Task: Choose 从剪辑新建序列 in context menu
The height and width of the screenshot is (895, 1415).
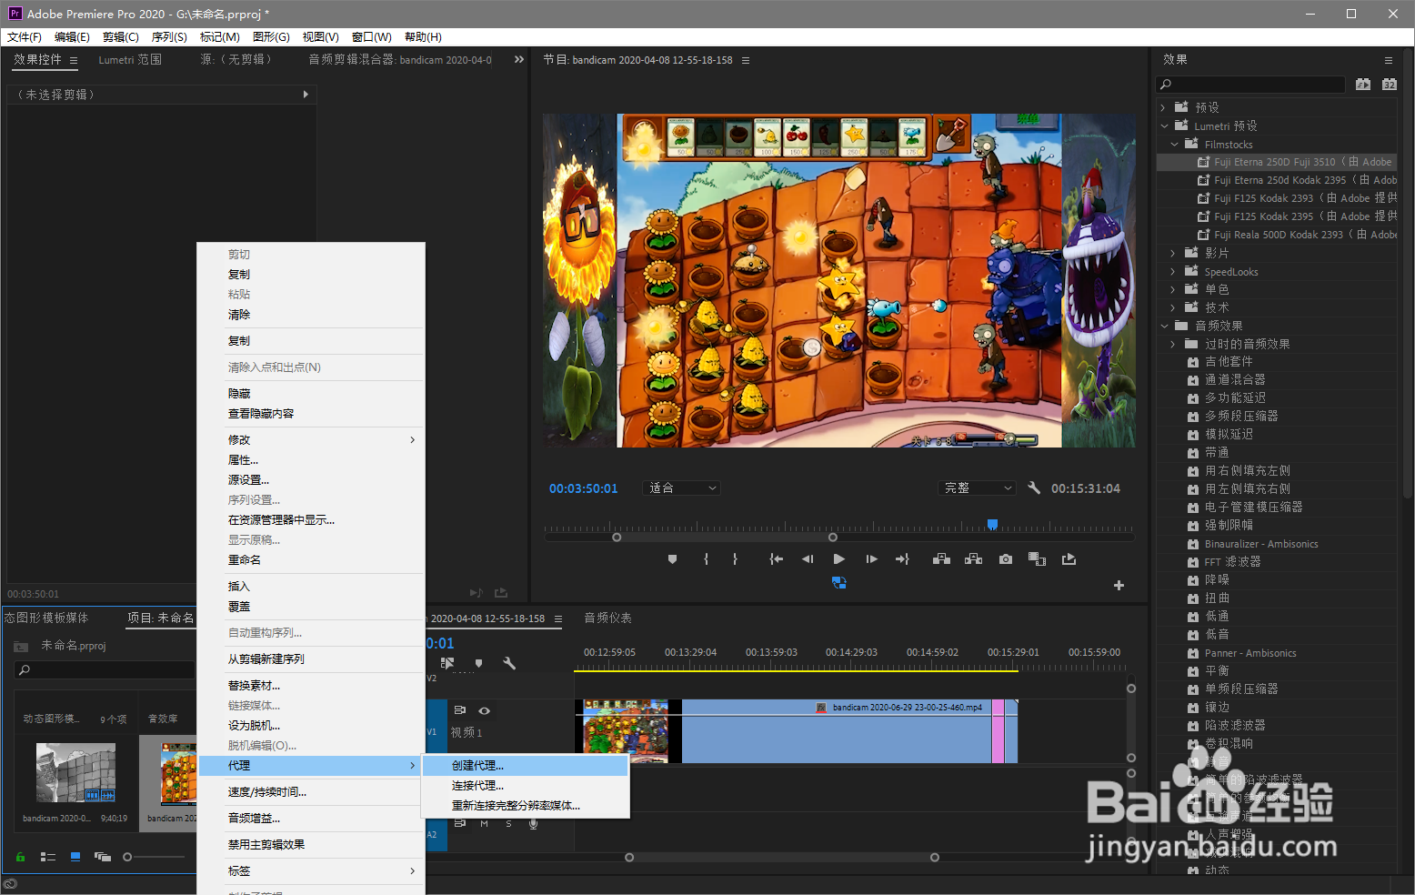Action: [311, 659]
